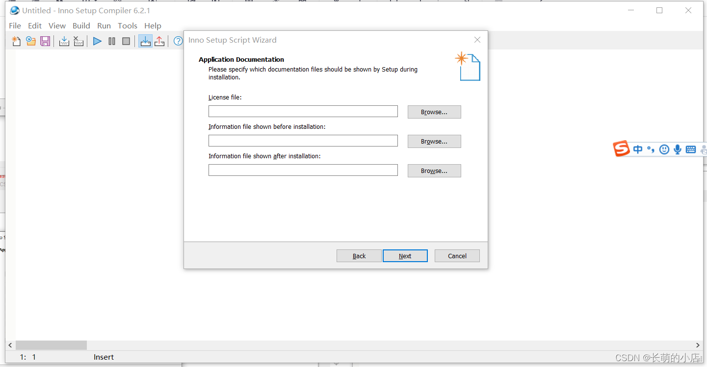Toggle the Chinese/English mode in the Sogou bar
This screenshot has width=707, height=367.
click(638, 149)
